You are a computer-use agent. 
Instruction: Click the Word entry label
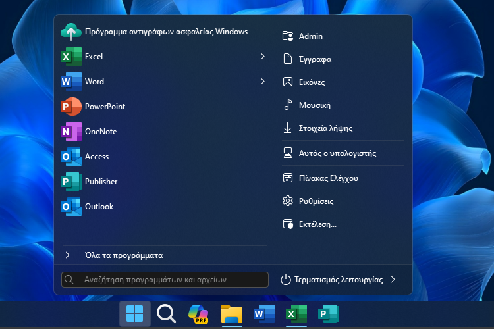point(94,81)
